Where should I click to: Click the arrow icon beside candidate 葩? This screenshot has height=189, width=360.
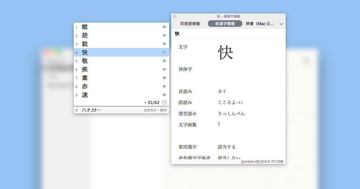pos(165,35)
